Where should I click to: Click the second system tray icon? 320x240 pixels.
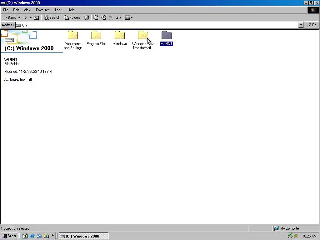pyautogui.click(x=296, y=236)
